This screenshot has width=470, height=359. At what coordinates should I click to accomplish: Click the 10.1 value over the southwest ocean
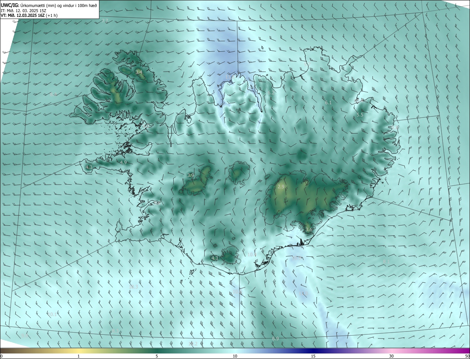(53, 314)
